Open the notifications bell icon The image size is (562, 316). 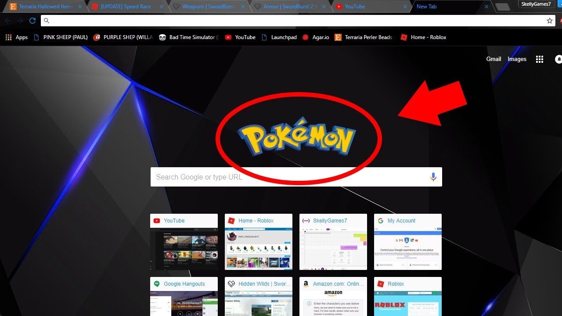558,59
